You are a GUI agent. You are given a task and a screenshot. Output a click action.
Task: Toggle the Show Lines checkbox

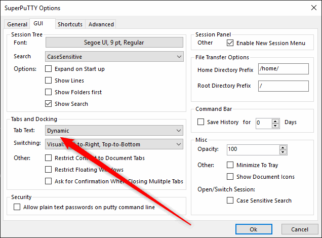pos(49,81)
